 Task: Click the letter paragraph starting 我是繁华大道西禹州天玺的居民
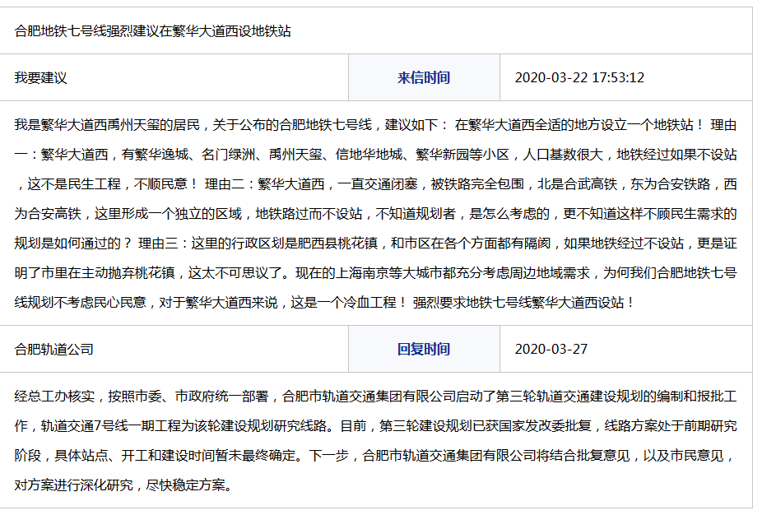click(x=376, y=214)
